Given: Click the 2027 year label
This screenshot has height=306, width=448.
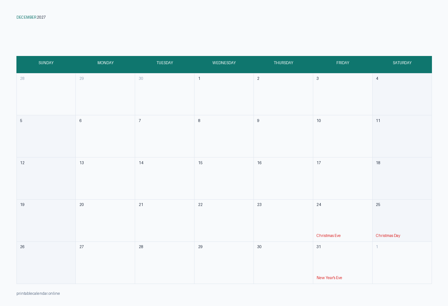Looking at the screenshot, I should (41, 17).
